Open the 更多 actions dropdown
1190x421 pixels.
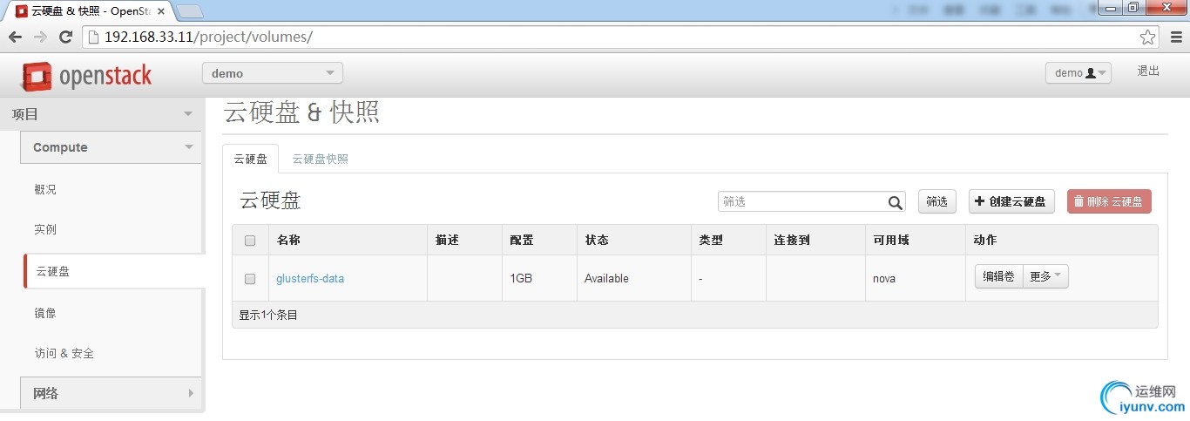tap(1045, 276)
